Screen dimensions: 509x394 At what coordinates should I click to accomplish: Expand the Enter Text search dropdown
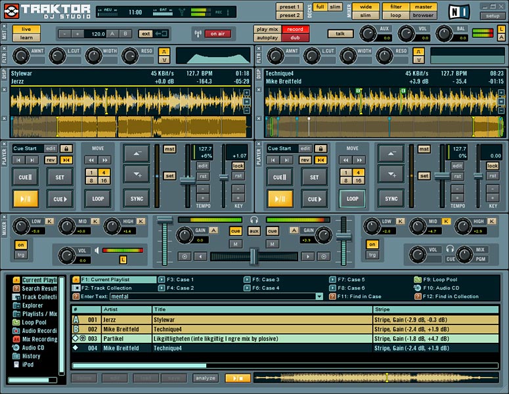pos(319,297)
